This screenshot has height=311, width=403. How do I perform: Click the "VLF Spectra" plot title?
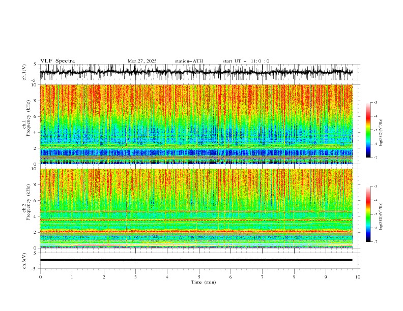click(57, 61)
